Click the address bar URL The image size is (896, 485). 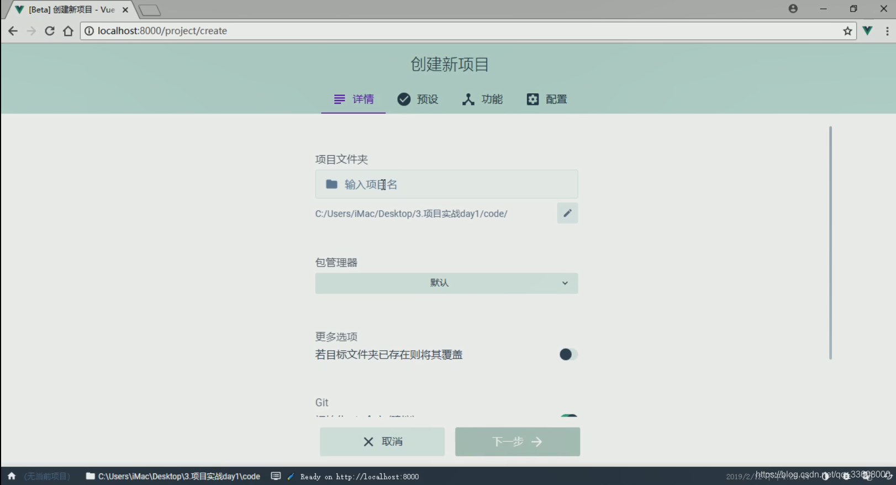[x=162, y=31]
